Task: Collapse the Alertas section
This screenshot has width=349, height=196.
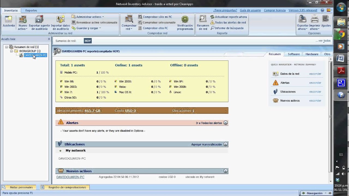Action: click(225, 123)
